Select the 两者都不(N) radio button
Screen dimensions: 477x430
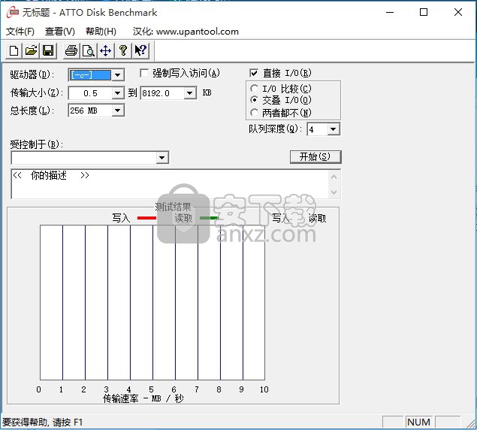254,112
